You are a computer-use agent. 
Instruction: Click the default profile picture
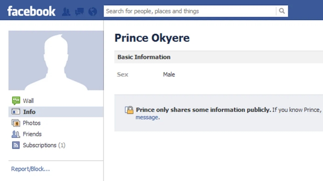[x=56, y=60]
